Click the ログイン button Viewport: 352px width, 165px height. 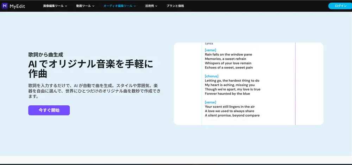click(340, 6)
